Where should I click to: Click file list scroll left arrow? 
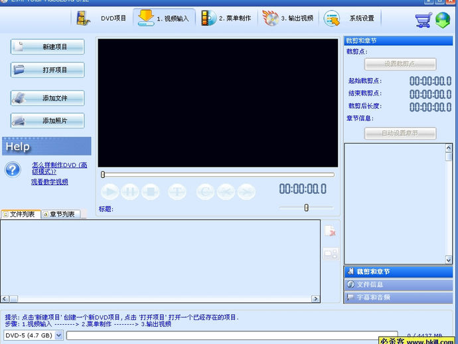pyautogui.click(x=5, y=299)
